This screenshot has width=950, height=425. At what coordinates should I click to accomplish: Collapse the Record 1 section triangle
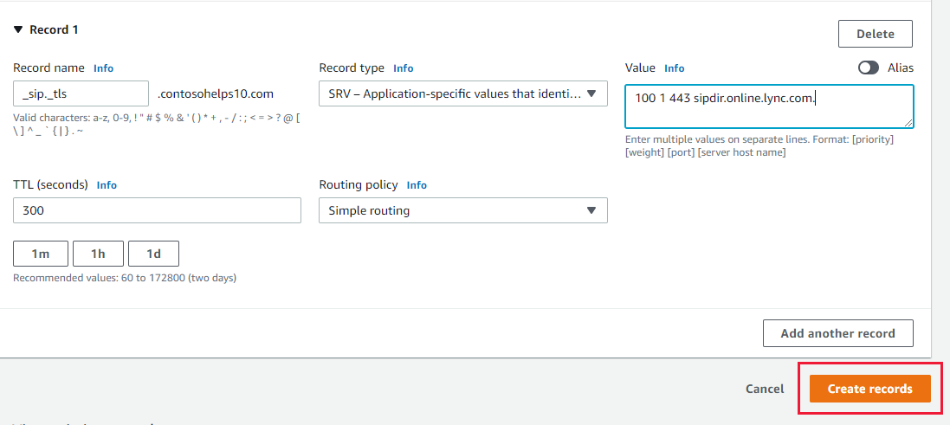click(x=17, y=29)
